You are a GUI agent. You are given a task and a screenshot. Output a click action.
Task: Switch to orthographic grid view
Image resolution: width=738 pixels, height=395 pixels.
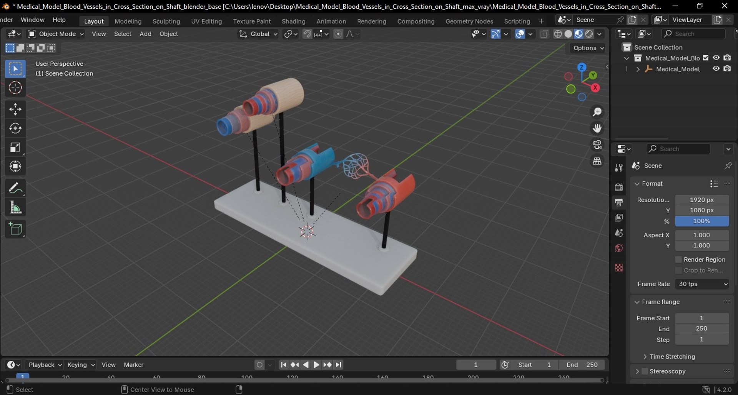coord(597,161)
